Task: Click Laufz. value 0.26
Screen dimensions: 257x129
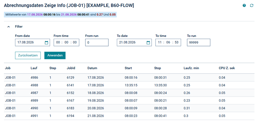Action: tap(187, 93)
